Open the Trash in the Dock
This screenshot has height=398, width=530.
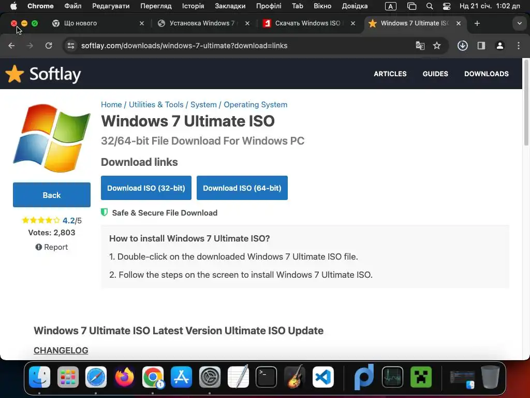(491, 377)
